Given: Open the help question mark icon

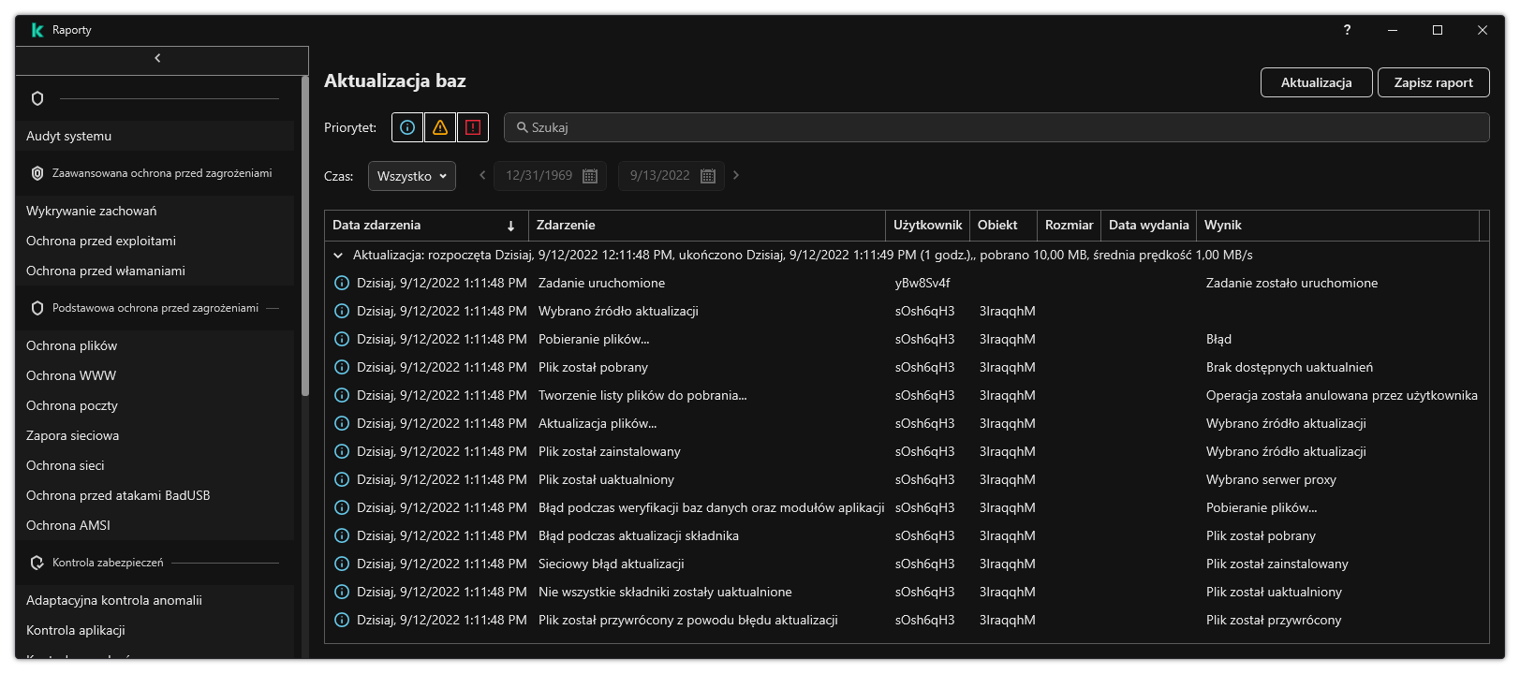Looking at the screenshot, I should [1347, 30].
